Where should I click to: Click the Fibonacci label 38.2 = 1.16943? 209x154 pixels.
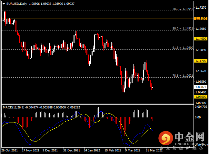pyautogui.click(x=183, y=9)
